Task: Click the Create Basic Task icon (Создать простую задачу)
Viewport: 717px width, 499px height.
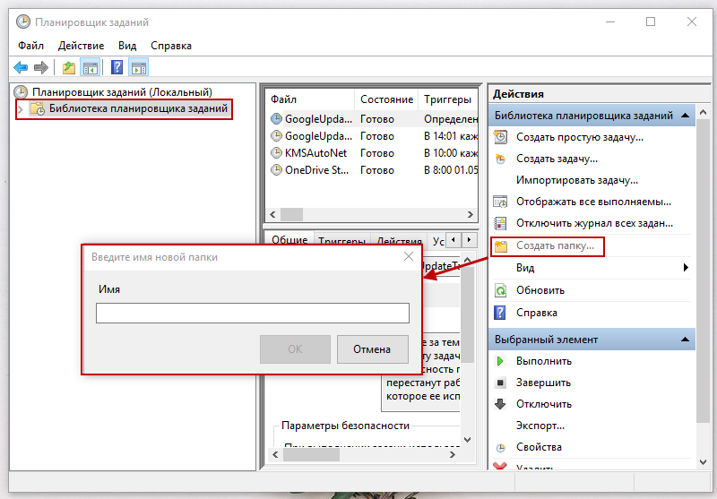Action: pos(501,137)
